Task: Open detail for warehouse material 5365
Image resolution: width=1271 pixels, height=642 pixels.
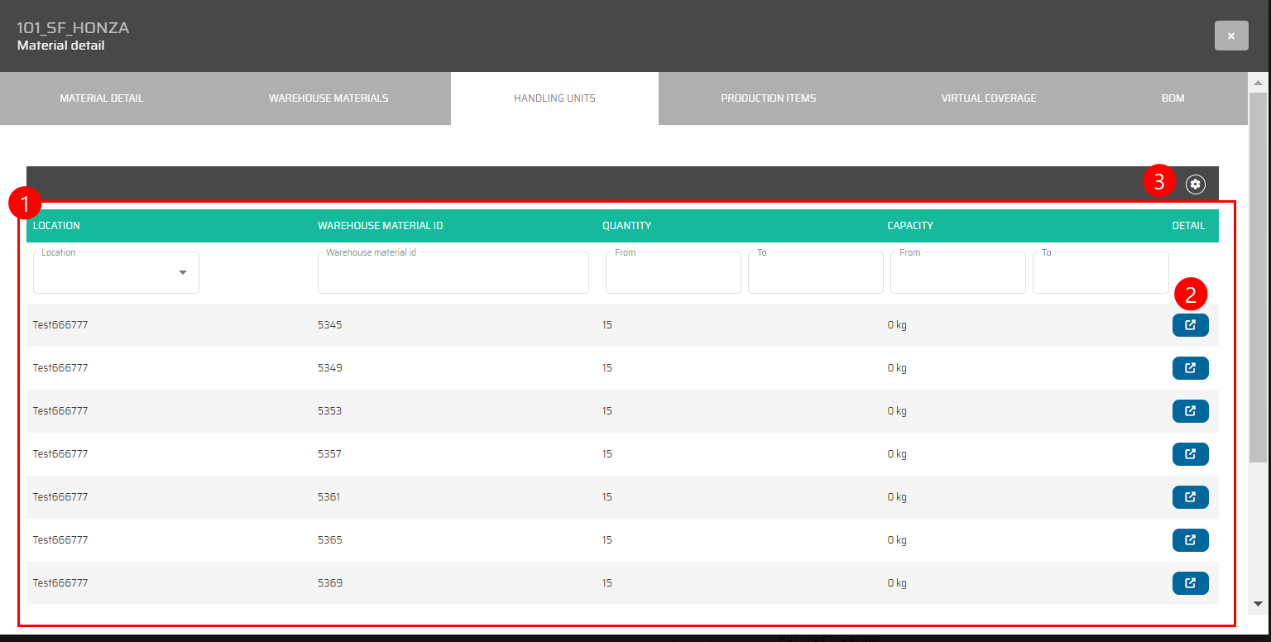Action: pyautogui.click(x=1190, y=540)
